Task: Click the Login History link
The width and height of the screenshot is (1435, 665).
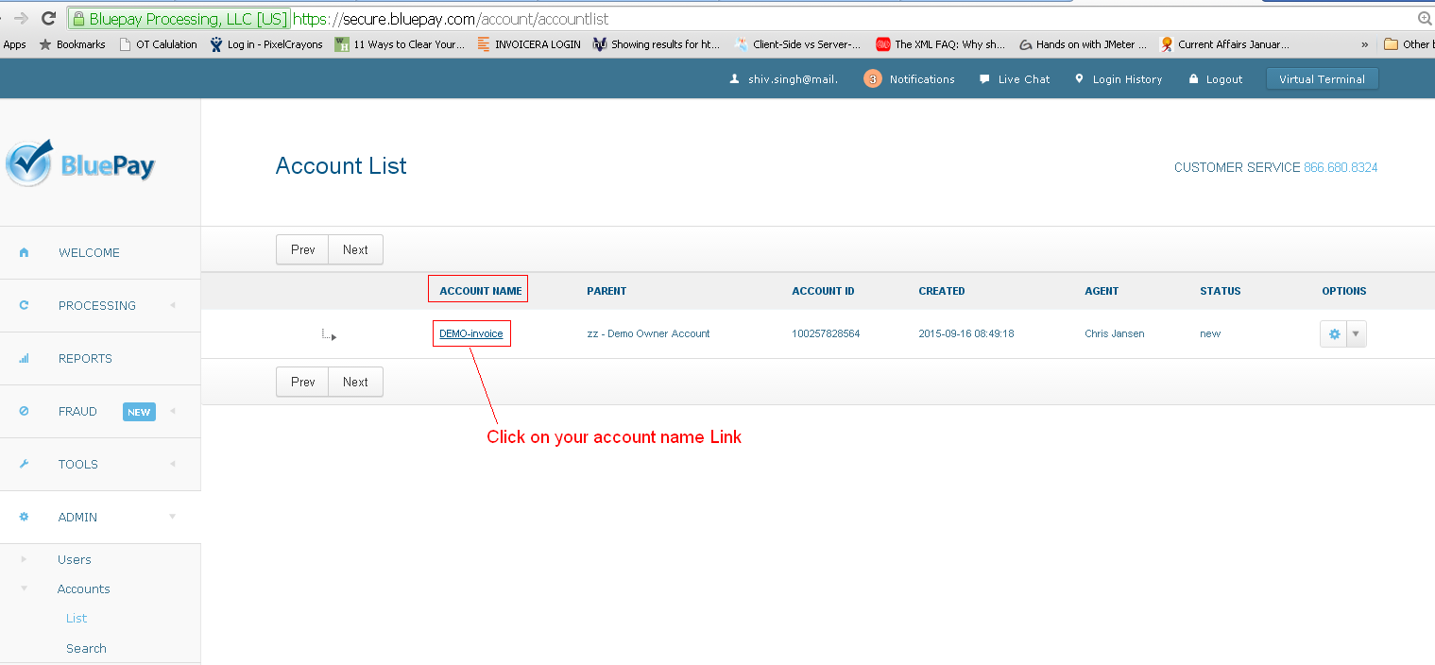Action: click(x=1127, y=79)
